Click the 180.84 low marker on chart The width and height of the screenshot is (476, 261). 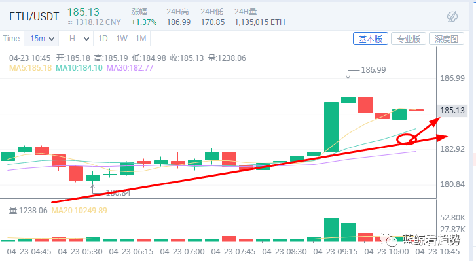pyautogui.click(x=118, y=193)
